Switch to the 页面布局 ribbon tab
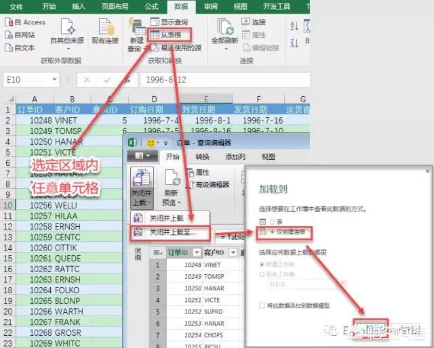 115,6
